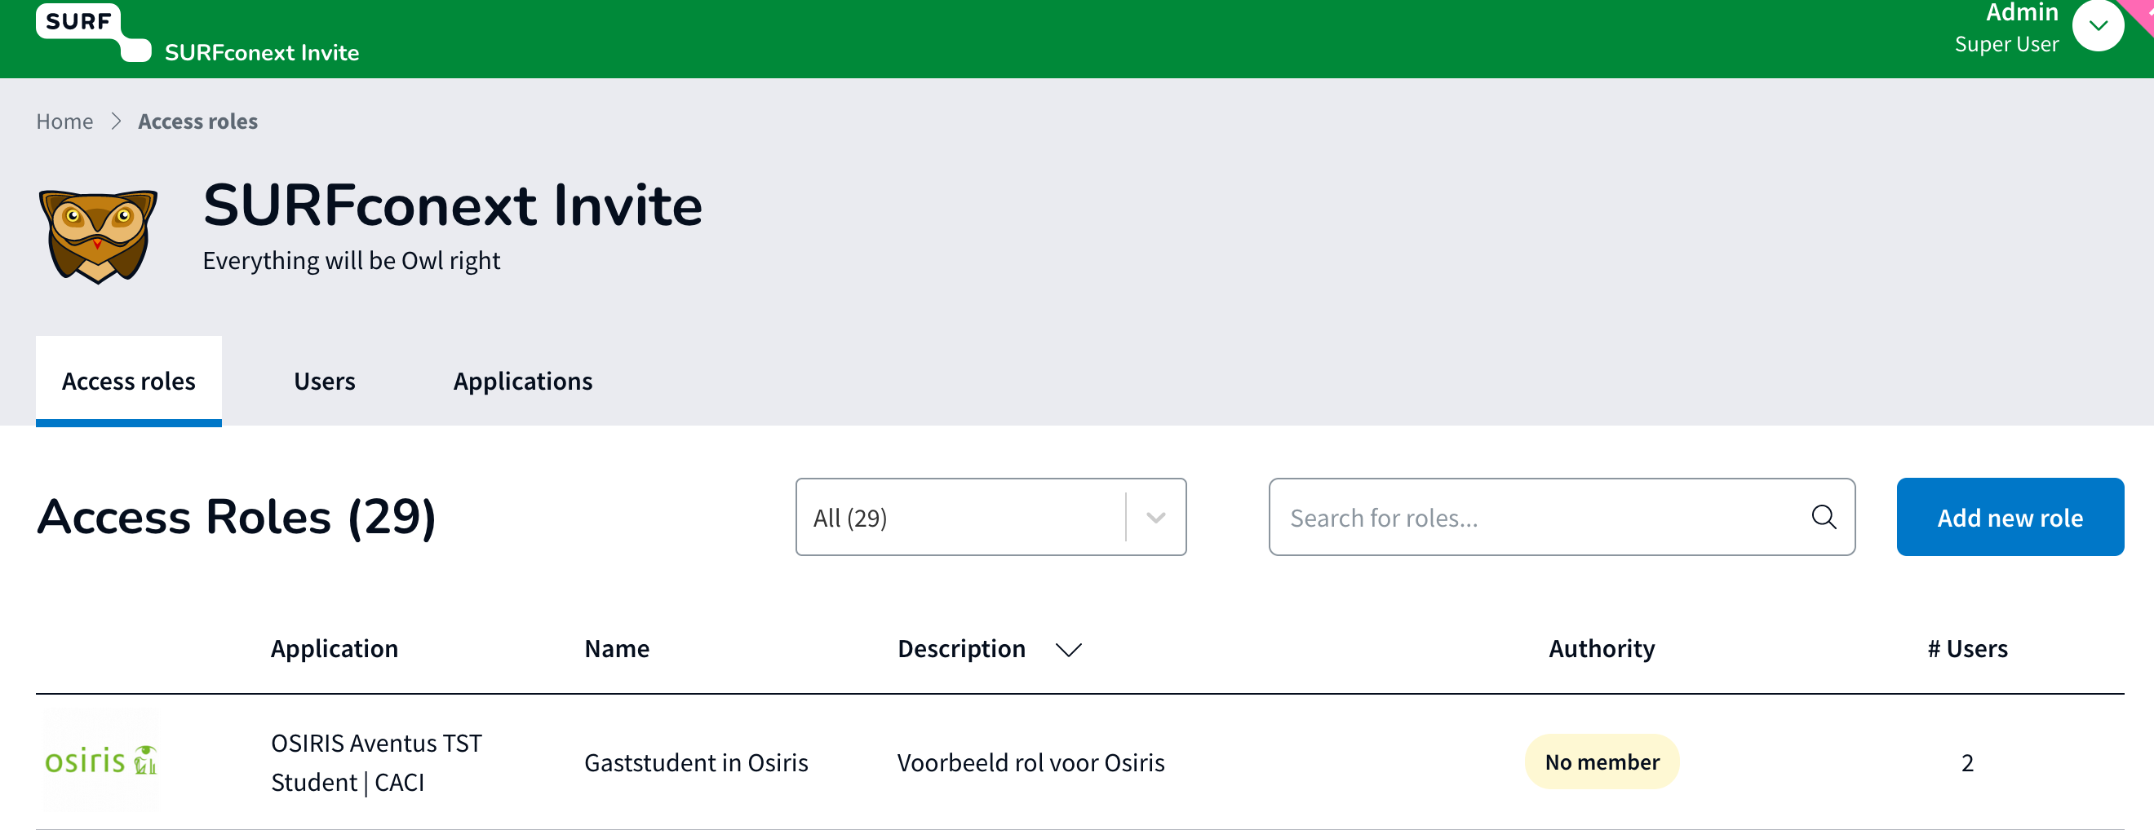Click the osiris application logo

100,761
